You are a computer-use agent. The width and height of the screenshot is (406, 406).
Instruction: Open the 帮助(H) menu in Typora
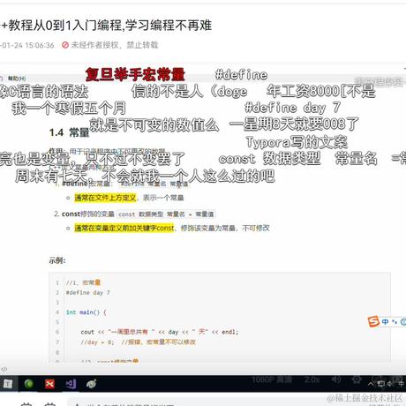point(17,79)
